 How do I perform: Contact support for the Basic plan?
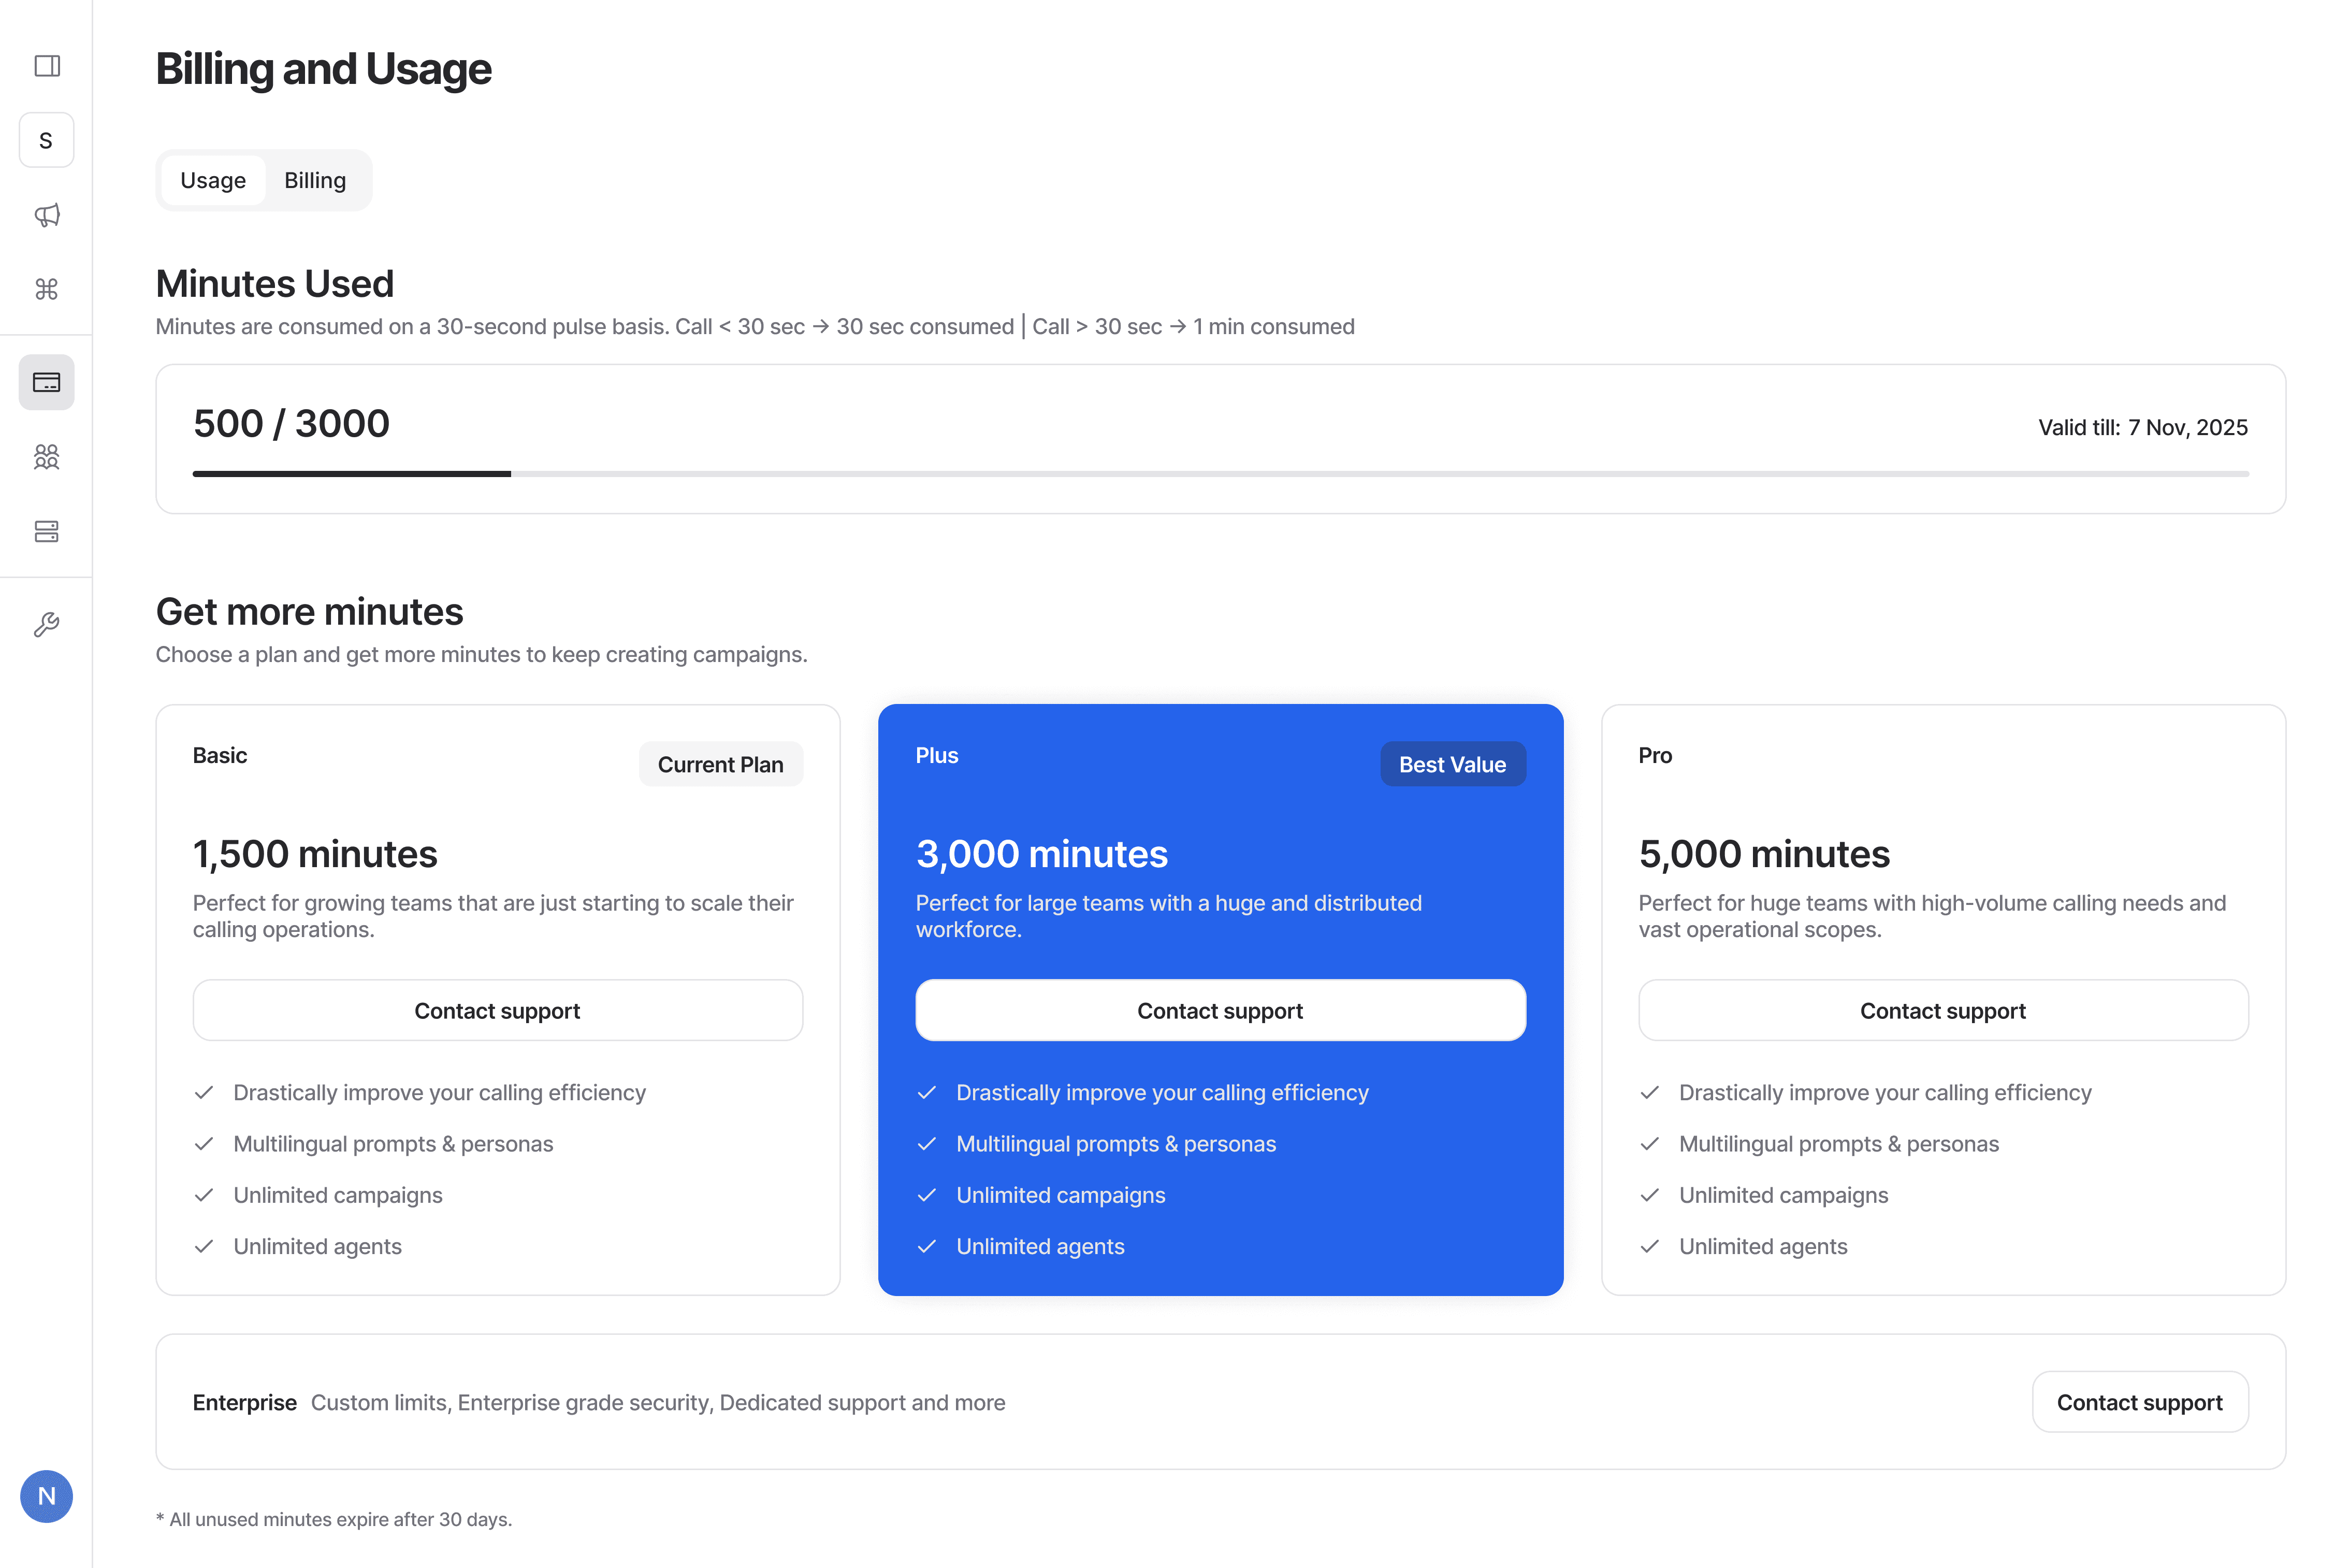click(498, 1011)
